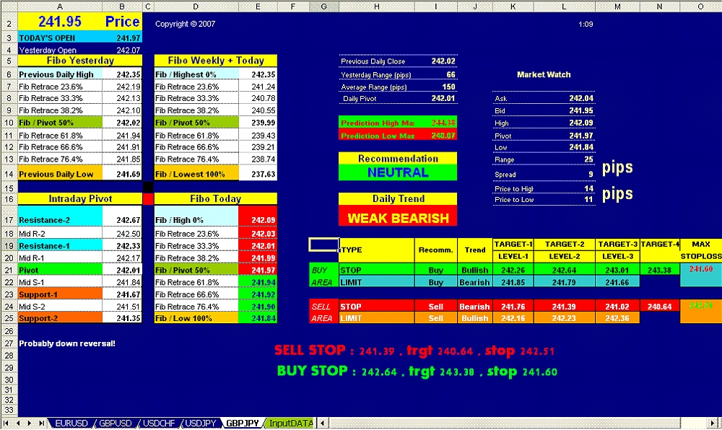The width and height of the screenshot is (722, 430).
Task: Switch to the EURUSD sheet tab
Action: (71, 424)
